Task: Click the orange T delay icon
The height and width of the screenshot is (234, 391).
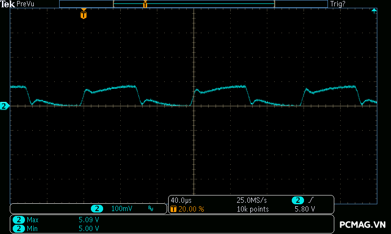Action: coord(173,209)
